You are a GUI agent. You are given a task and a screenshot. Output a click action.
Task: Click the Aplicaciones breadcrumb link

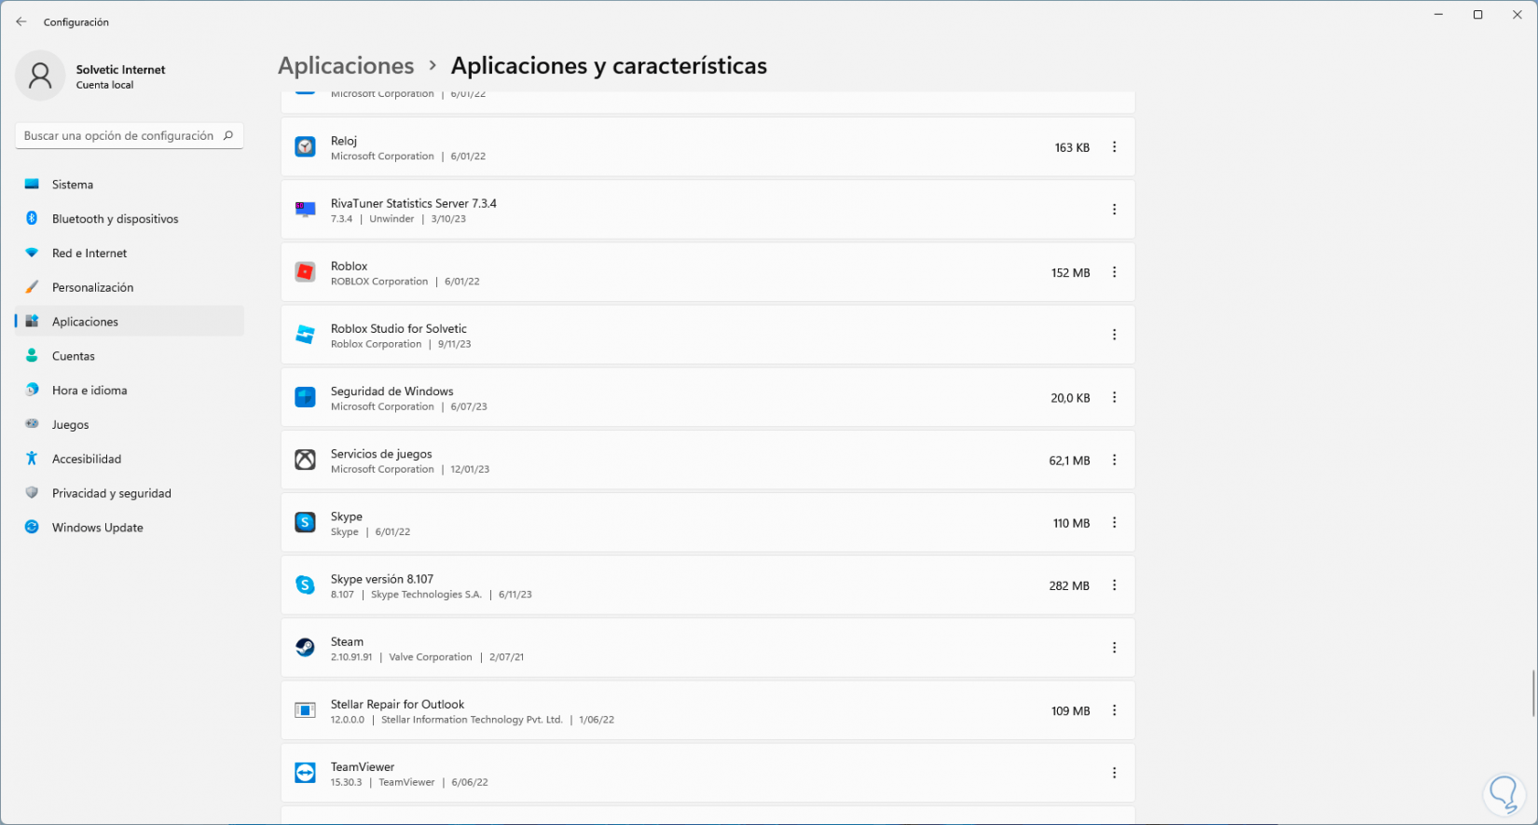[x=346, y=66]
